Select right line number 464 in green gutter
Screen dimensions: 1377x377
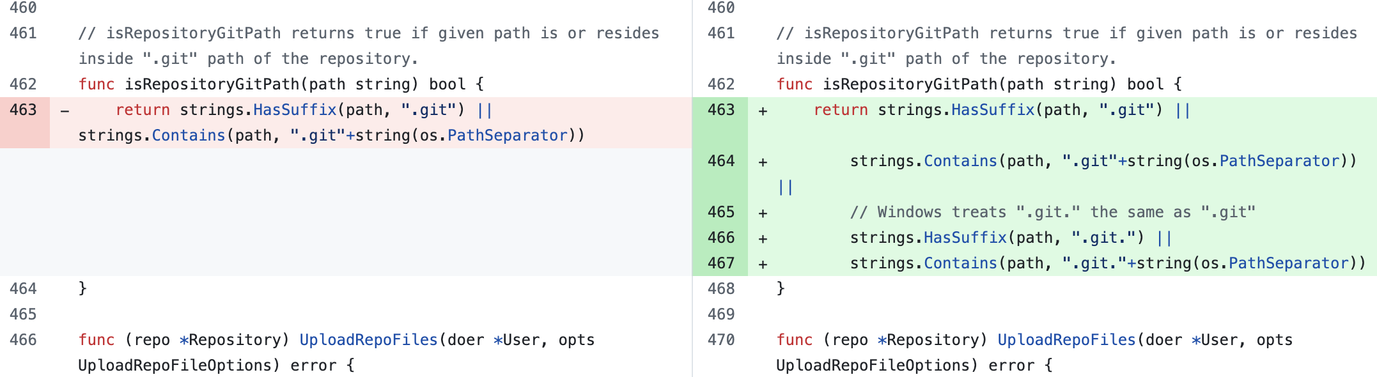pyautogui.click(x=721, y=161)
